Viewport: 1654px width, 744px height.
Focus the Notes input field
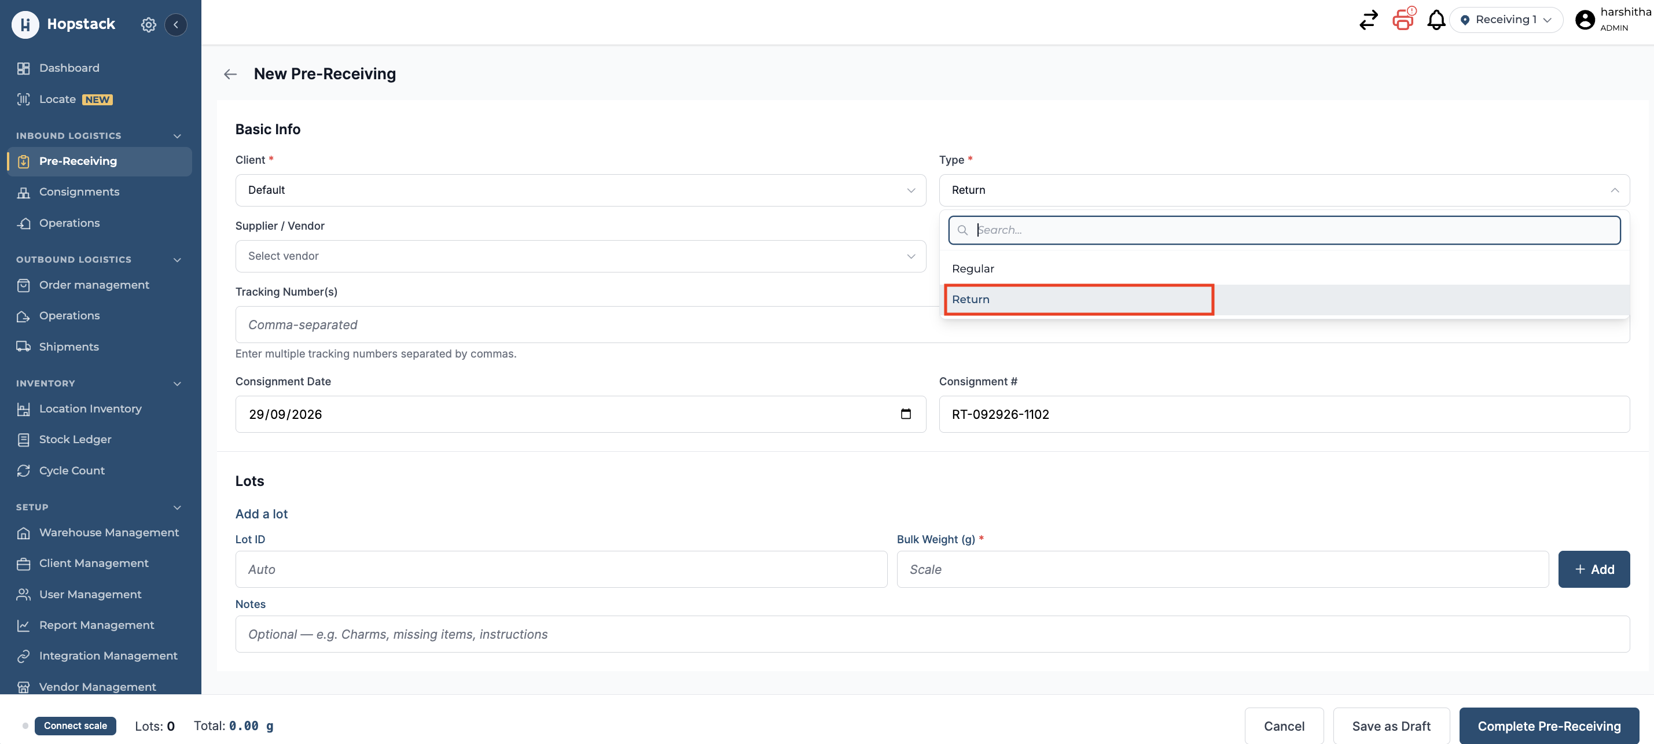(932, 634)
